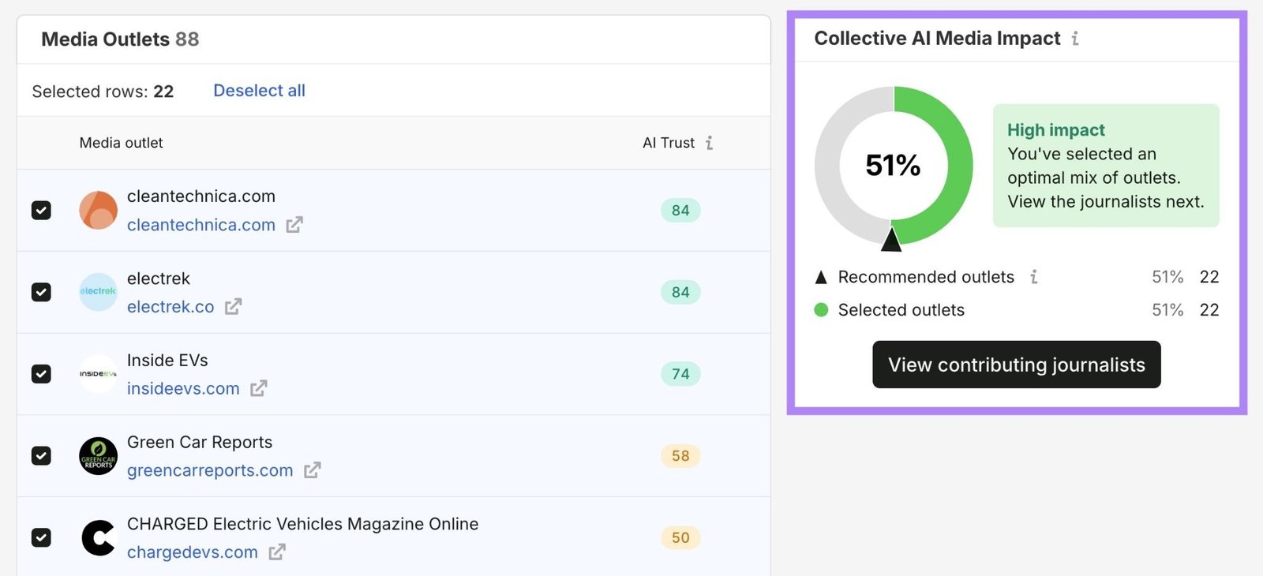Viewport: 1263px width, 576px height.
Task: Click CHARGED Electric Vehicles Magazine Online title
Action: pyautogui.click(x=303, y=524)
